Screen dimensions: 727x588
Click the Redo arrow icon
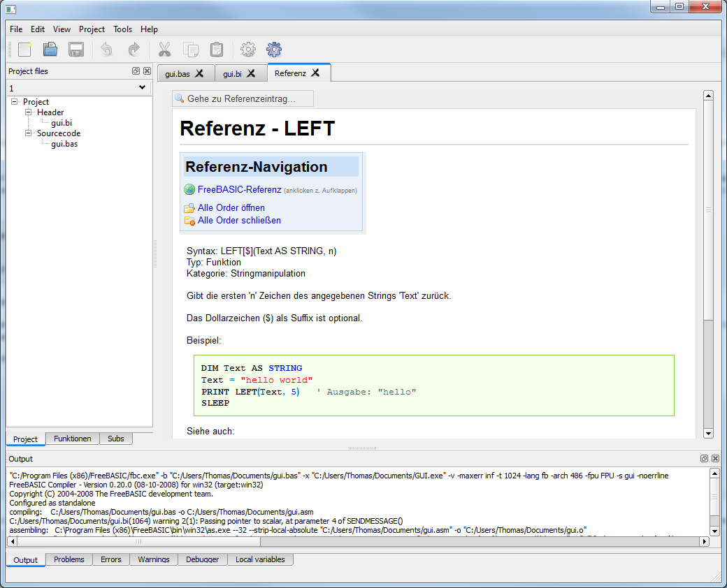click(x=134, y=49)
